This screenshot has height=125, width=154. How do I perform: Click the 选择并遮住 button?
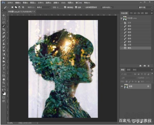tap(107, 7)
